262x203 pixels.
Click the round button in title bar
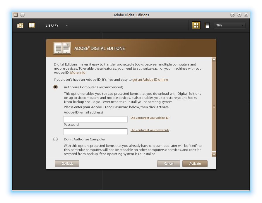point(23,15)
